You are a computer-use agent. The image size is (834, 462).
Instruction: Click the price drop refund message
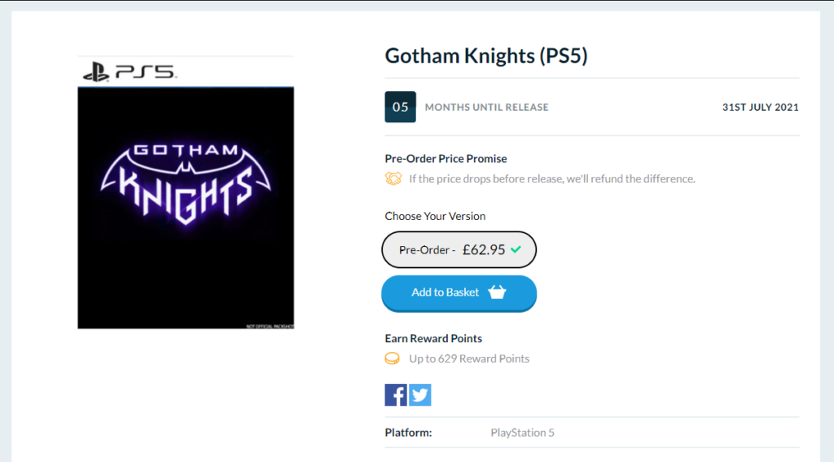point(551,178)
